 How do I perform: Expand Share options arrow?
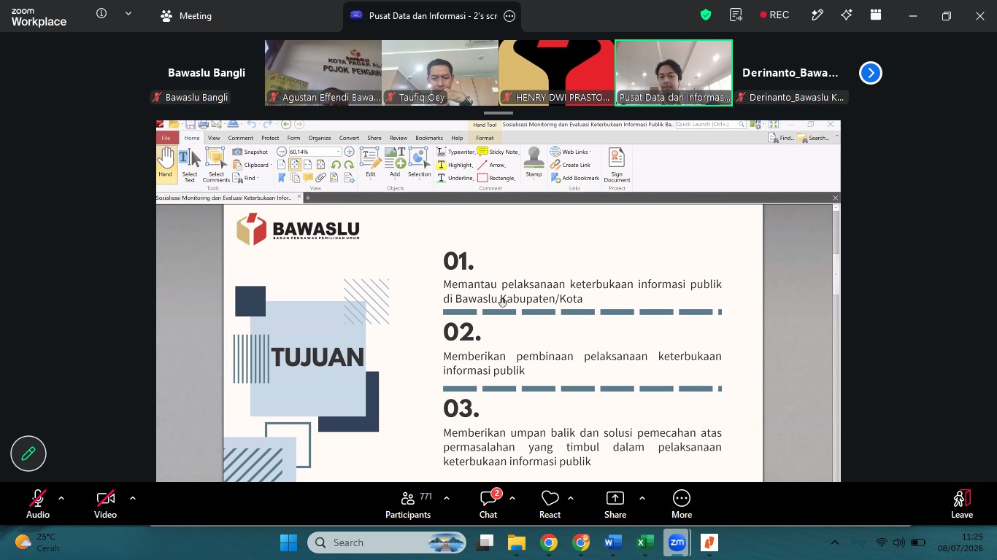click(x=642, y=498)
